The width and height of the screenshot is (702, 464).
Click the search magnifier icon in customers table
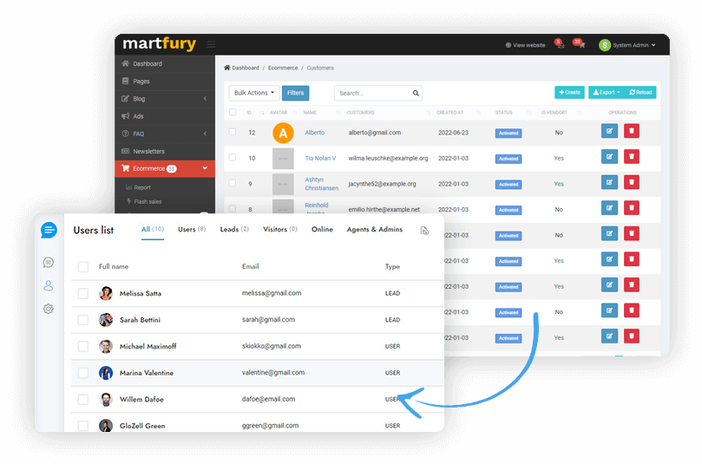416,93
